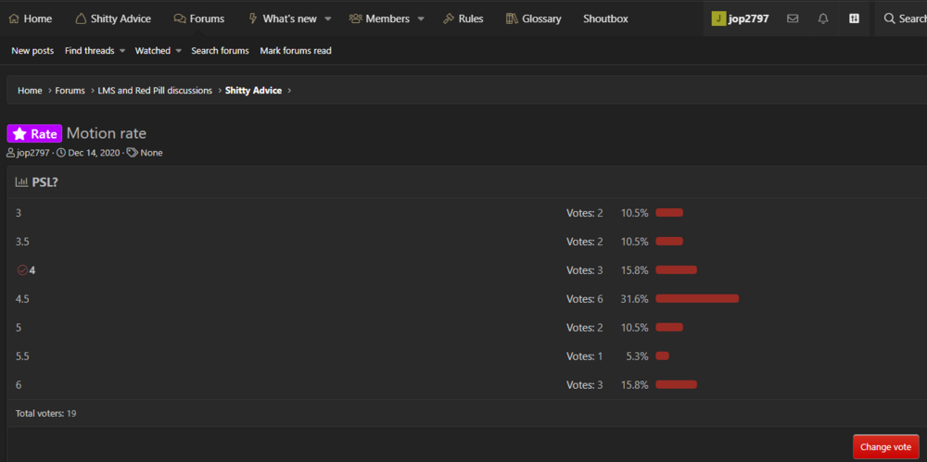Go to the Forums tab

click(x=198, y=19)
